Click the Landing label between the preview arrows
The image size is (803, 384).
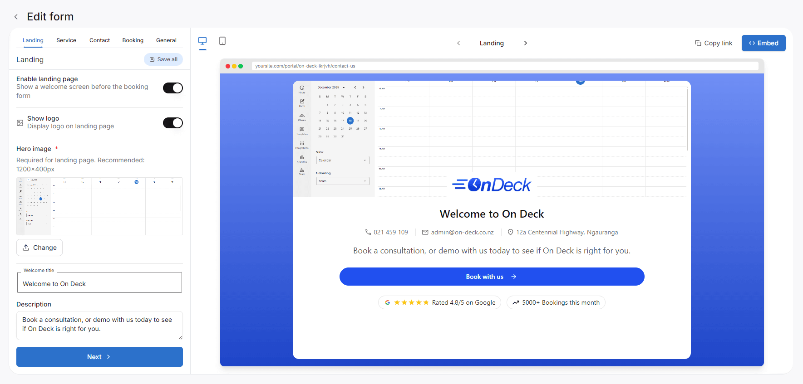pyautogui.click(x=492, y=43)
